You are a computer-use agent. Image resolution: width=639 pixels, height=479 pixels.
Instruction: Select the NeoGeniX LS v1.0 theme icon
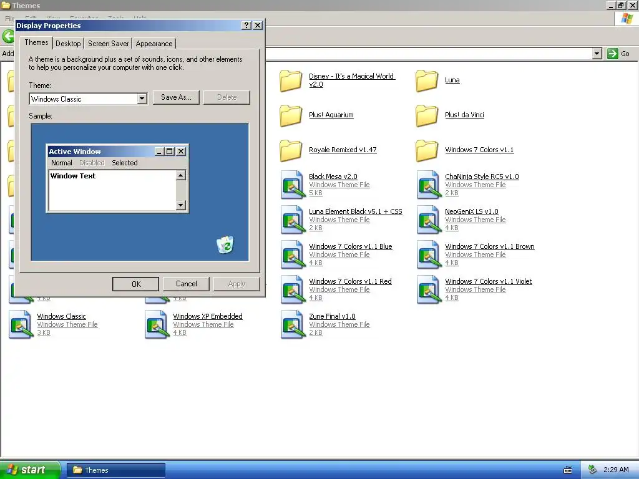pos(429,220)
